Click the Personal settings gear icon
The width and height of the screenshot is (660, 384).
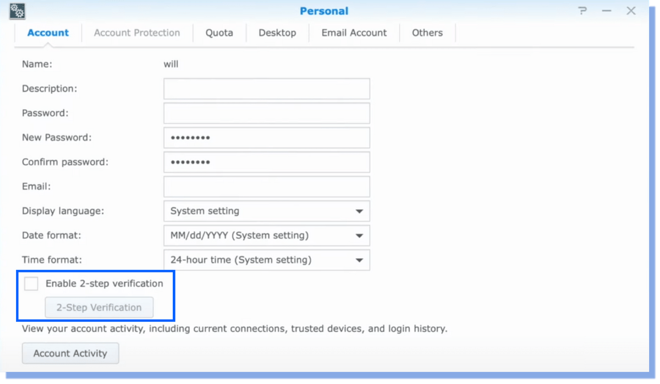pos(18,11)
